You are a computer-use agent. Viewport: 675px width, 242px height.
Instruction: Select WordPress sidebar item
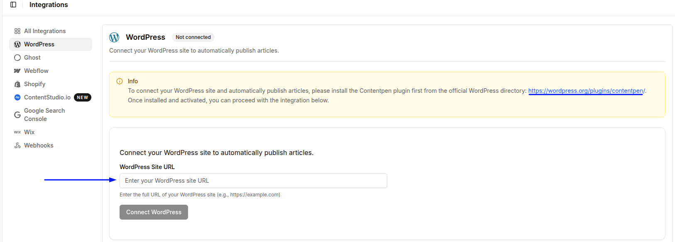tap(51, 44)
